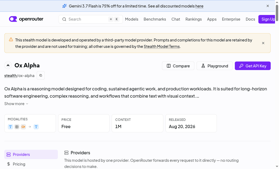Open Rankings in top navigation
279x169 pixels.
193,19
